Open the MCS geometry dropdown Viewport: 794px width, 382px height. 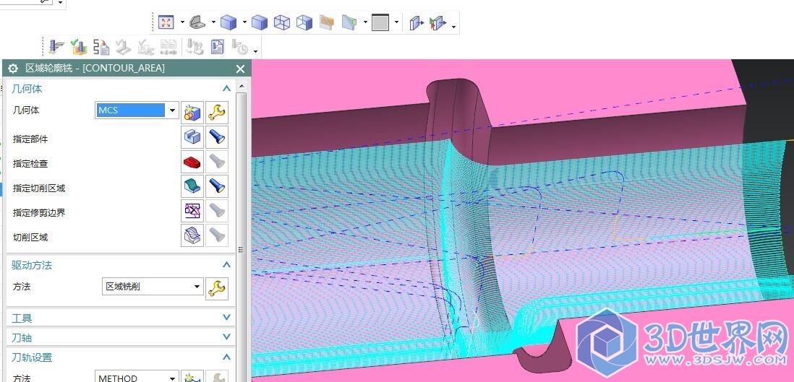[172, 110]
